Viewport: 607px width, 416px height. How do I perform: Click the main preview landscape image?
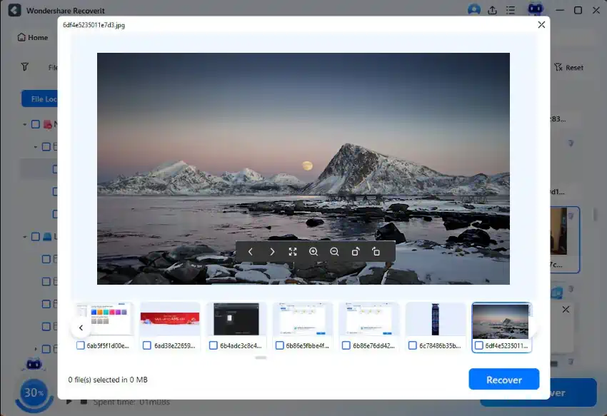303,168
